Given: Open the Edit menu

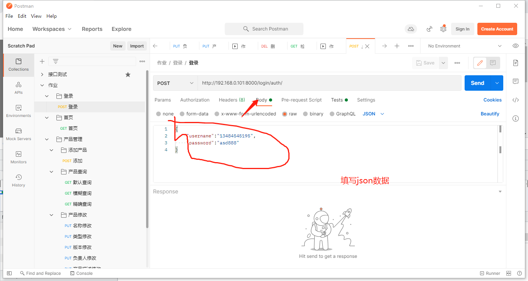Looking at the screenshot, I should point(22,16).
